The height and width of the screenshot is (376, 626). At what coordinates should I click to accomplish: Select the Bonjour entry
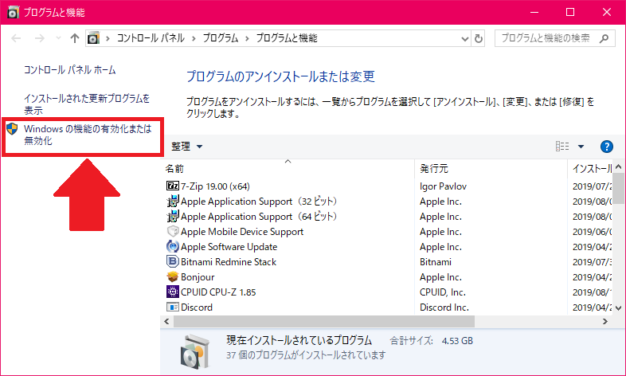click(x=198, y=277)
